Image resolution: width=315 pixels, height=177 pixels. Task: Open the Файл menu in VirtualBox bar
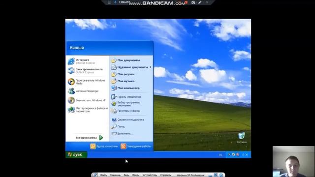point(103,175)
